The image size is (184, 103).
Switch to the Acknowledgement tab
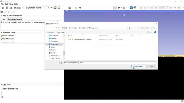click(x=15, y=19)
